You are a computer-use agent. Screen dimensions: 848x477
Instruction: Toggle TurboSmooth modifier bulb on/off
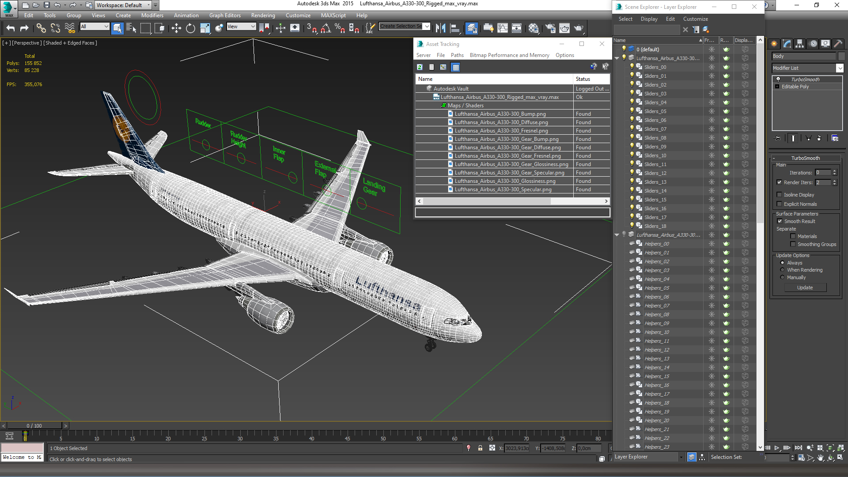pos(778,79)
